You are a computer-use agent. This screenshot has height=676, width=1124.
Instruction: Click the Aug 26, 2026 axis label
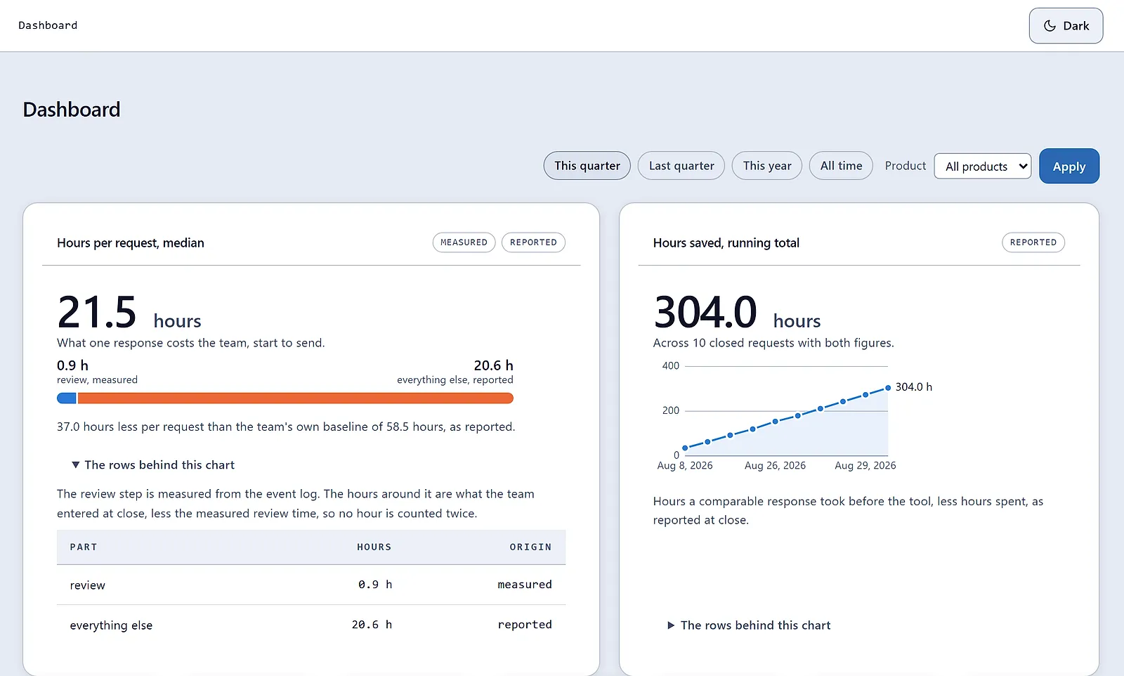[x=775, y=465]
